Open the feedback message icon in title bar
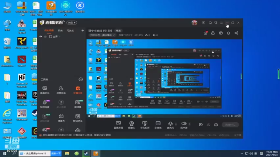The width and height of the screenshot is (280, 157). [x=204, y=23]
